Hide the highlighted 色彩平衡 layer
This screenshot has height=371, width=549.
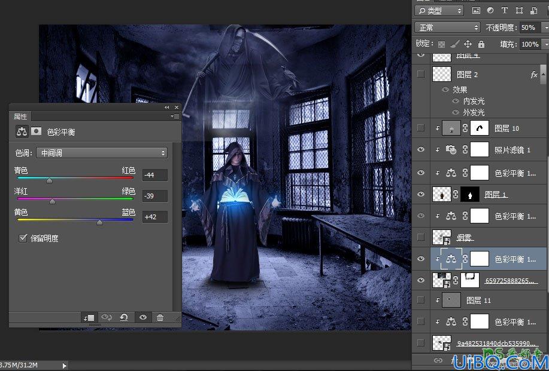421,259
